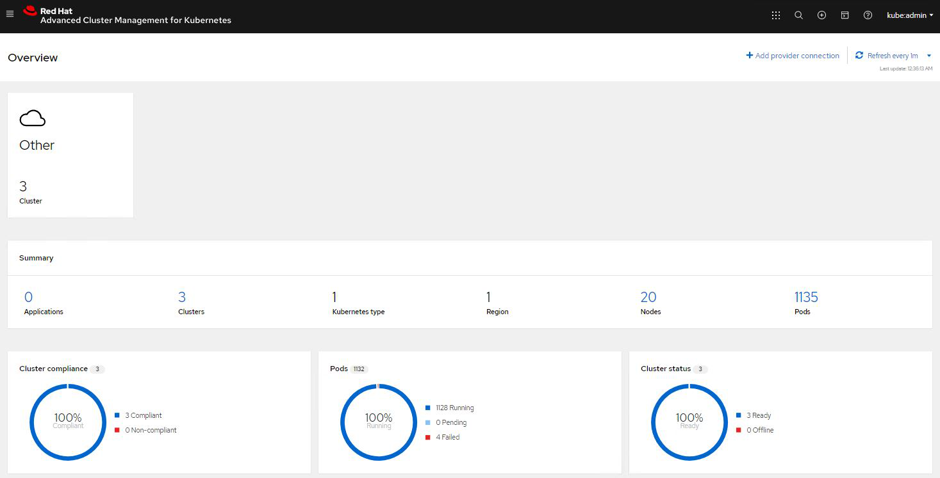The image size is (940, 478).
Task: Open the kube:admin user dropdown
Action: [910, 15]
